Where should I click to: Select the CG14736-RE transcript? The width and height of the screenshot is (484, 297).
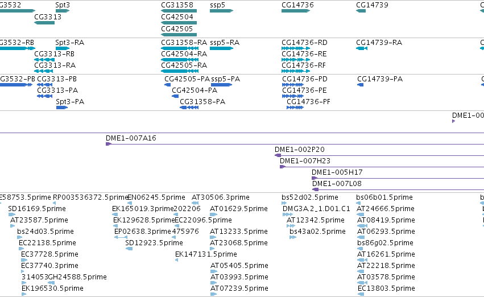(296, 60)
